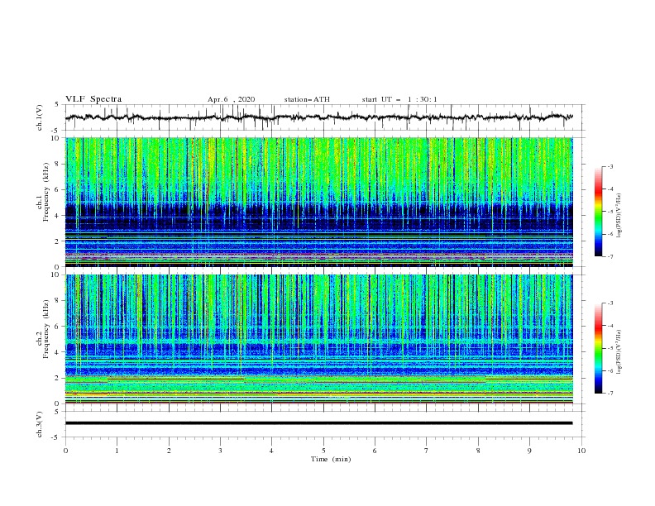Click the "ch.1(V)" axis label
The width and height of the screenshot is (655, 506).
tap(40, 117)
